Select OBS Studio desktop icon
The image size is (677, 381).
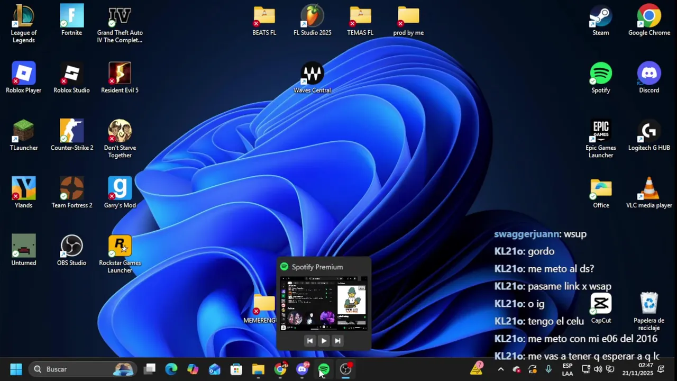[71, 250]
